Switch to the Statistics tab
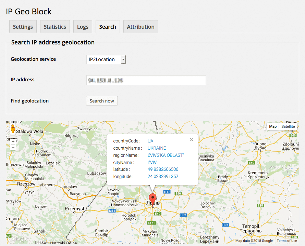This screenshot has width=305, height=246. [55, 27]
